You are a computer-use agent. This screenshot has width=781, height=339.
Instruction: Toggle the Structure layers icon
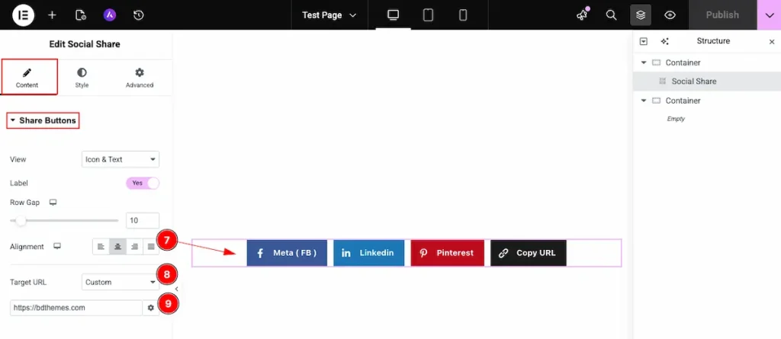click(x=641, y=15)
